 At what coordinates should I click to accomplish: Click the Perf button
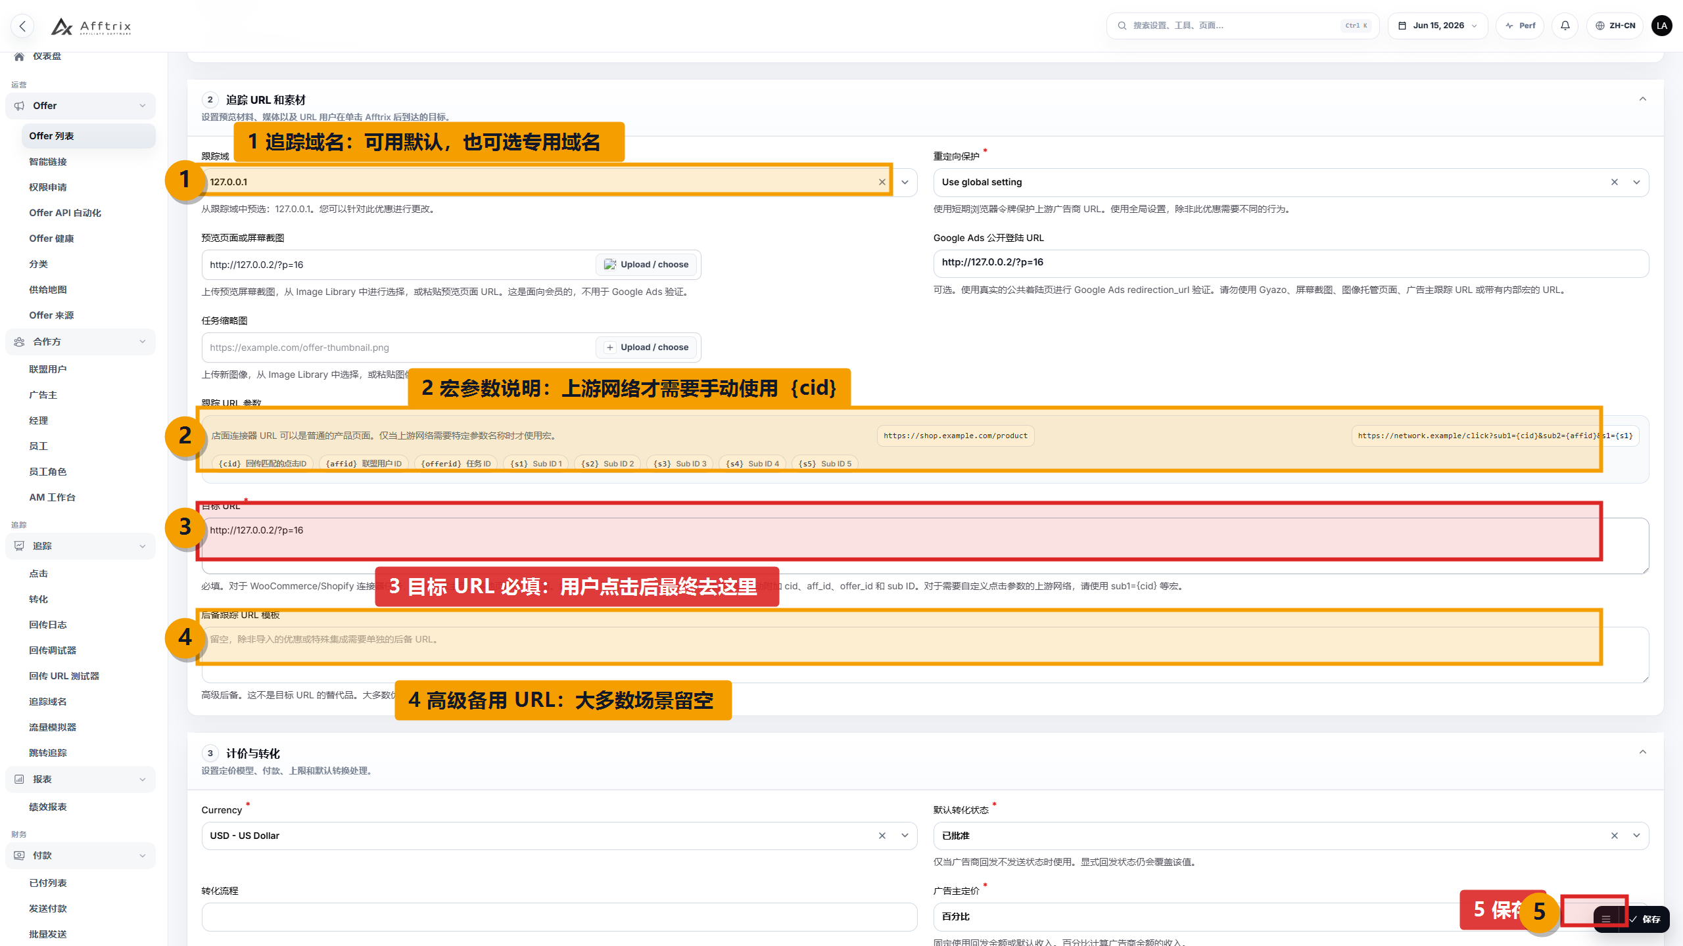1520,26
